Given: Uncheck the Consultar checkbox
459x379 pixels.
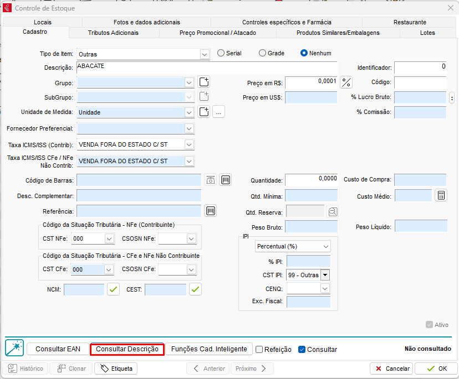Looking at the screenshot, I should click(x=302, y=350).
